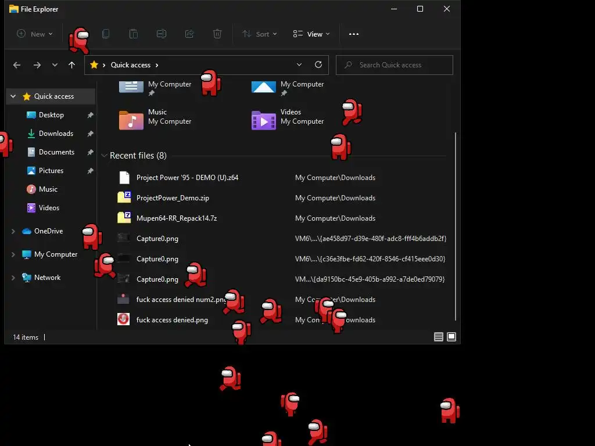Image resolution: width=595 pixels, height=446 pixels.
Task: Expand the address bar history dropdown
Action: coord(299,65)
